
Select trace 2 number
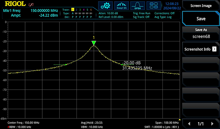(x=76, y=10)
